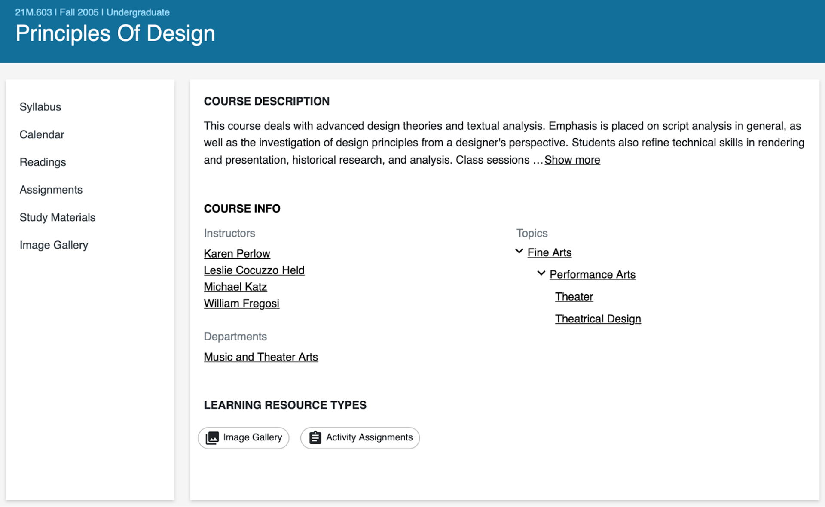
Task: Select the Performance Arts topic link
Action: click(592, 274)
